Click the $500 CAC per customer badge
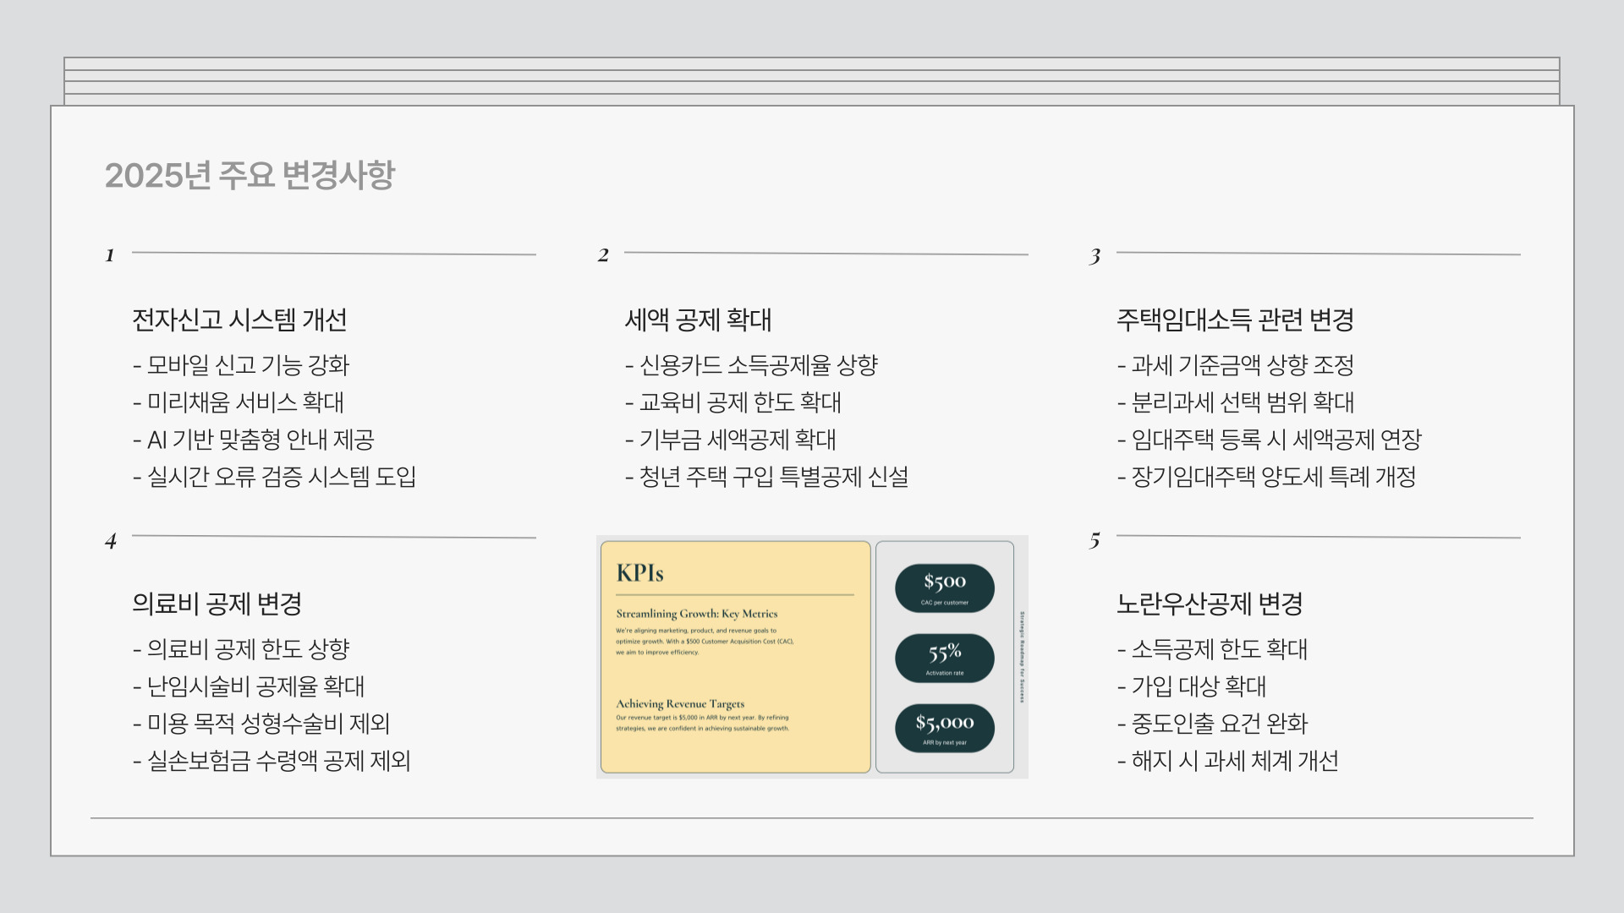This screenshot has width=1624, height=913. (945, 588)
